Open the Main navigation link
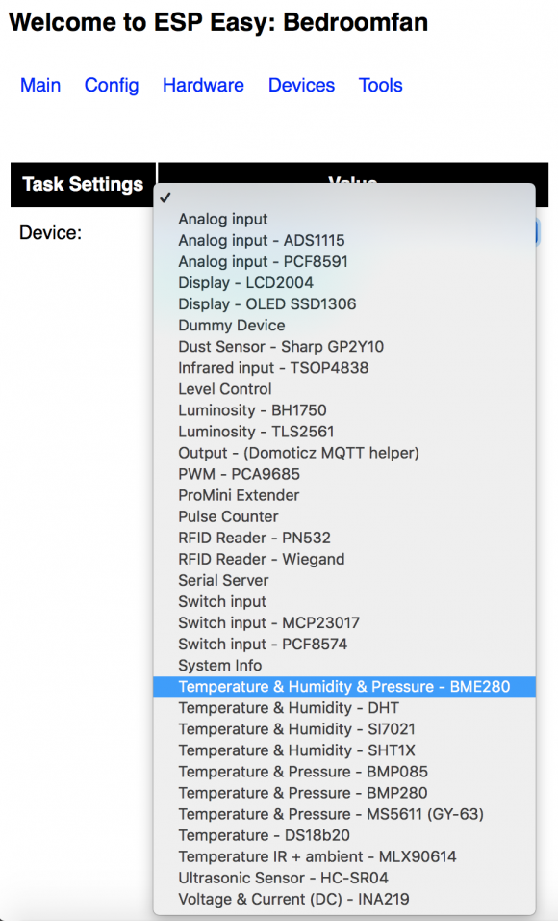This screenshot has width=558, height=921. tap(39, 85)
